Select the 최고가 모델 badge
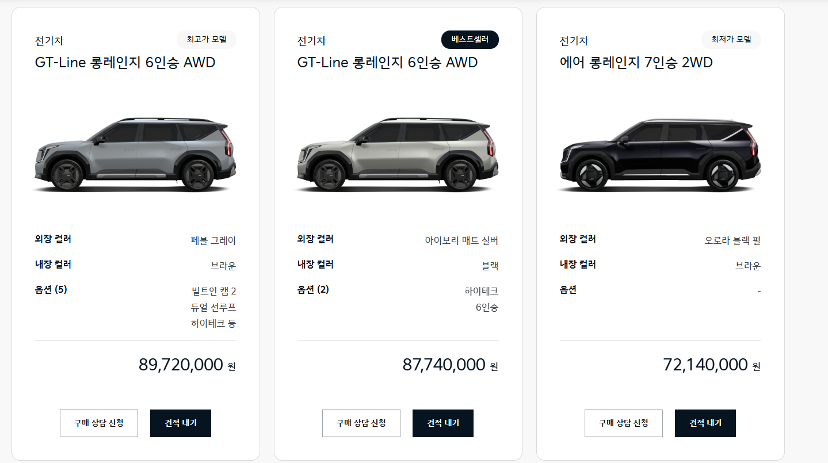Viewport: 828px width, 463px height. coord(207,40)
